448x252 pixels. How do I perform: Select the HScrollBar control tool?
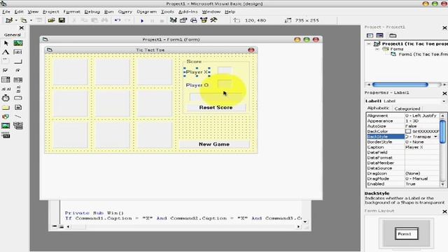pos(6,89)
